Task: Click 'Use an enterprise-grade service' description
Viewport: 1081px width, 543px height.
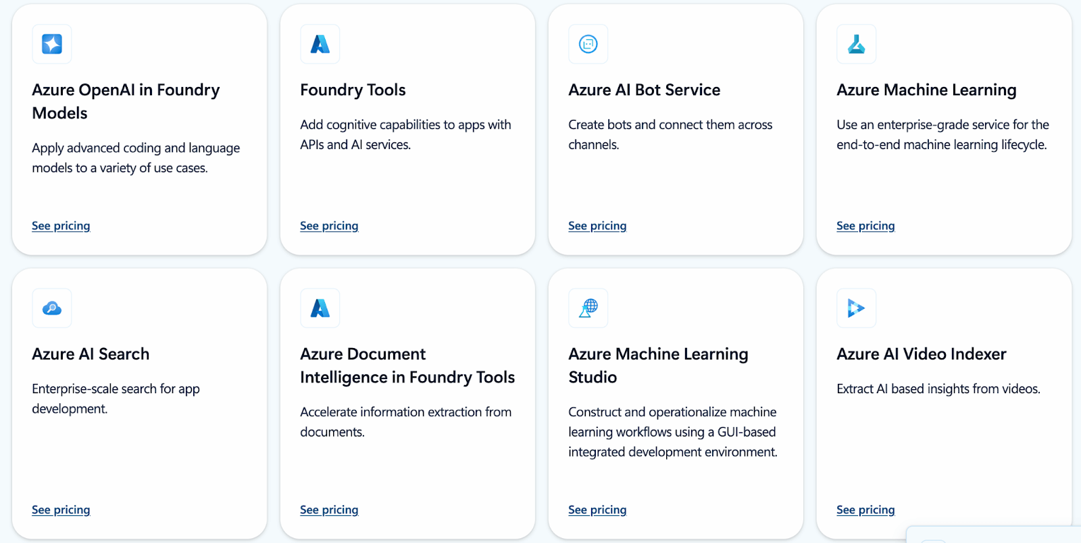Action: 942,134
